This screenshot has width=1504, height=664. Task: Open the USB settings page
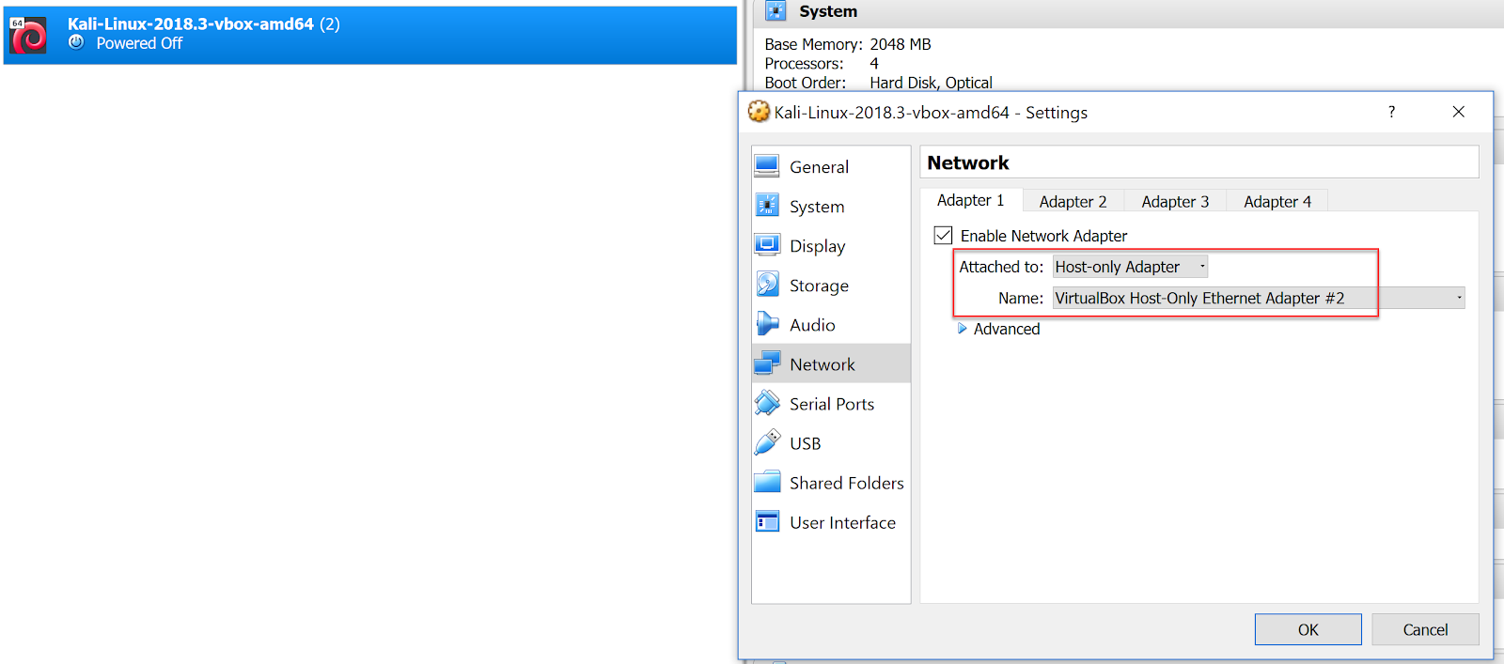831,442
